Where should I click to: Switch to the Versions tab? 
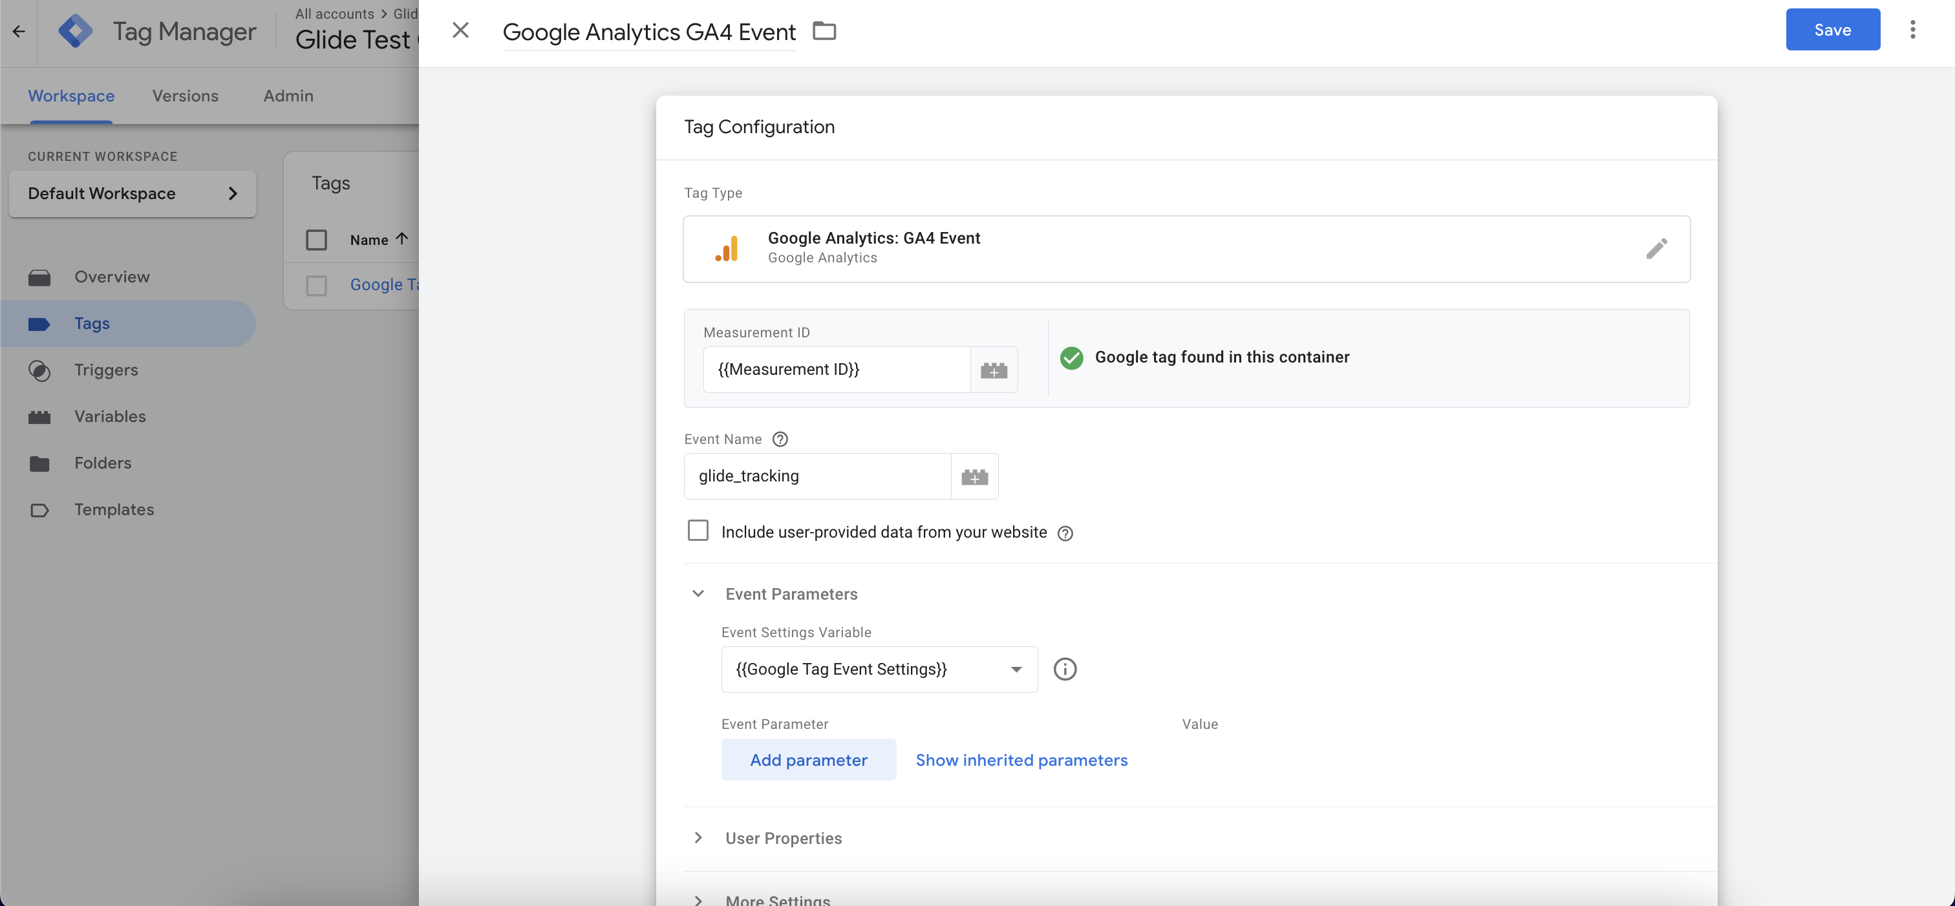tap(185, 96)
